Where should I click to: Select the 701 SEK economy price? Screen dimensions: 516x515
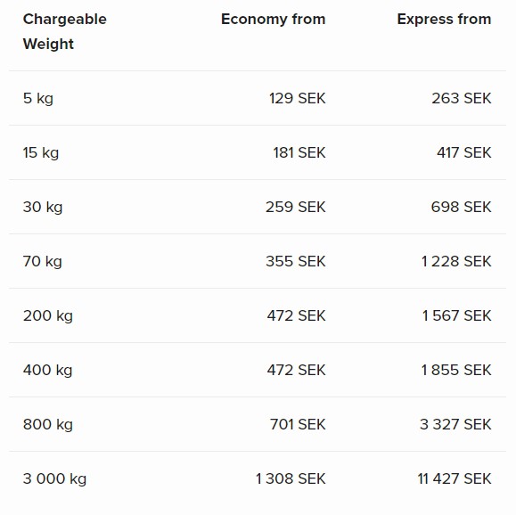click(298, 424)
